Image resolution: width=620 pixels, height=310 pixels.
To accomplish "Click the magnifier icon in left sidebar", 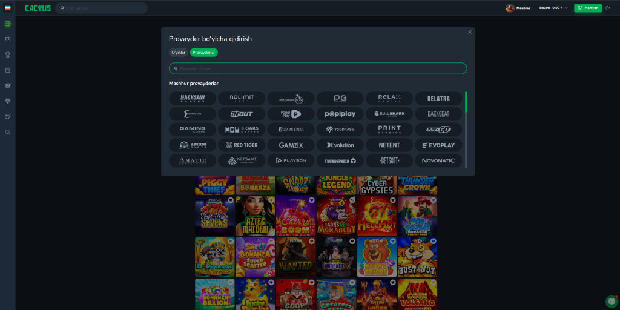I will 8,132.
